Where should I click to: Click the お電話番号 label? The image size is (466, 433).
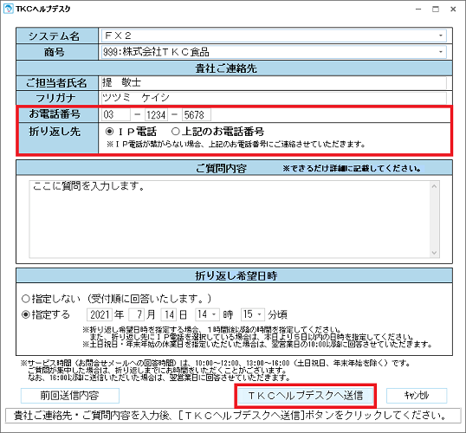[x=55, y=113]
